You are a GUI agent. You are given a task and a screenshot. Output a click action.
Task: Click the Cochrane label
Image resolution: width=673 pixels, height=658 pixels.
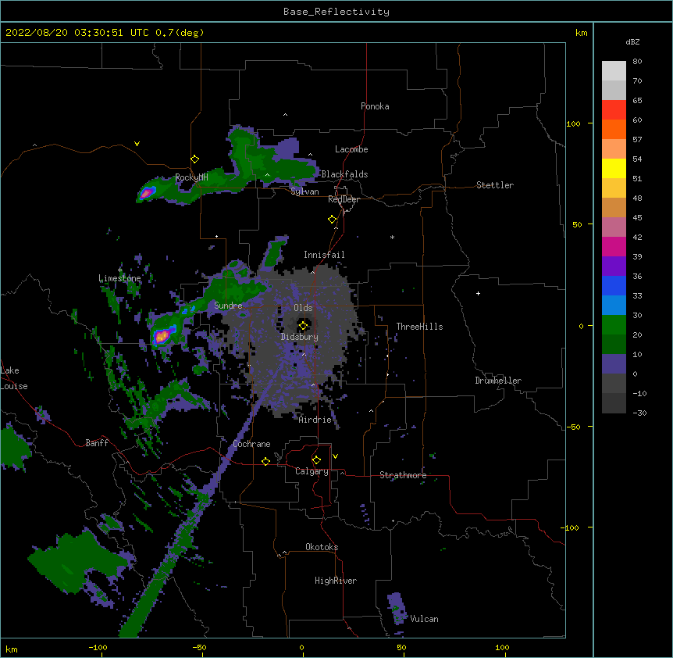pyautogui.click(x=251, y=444)
